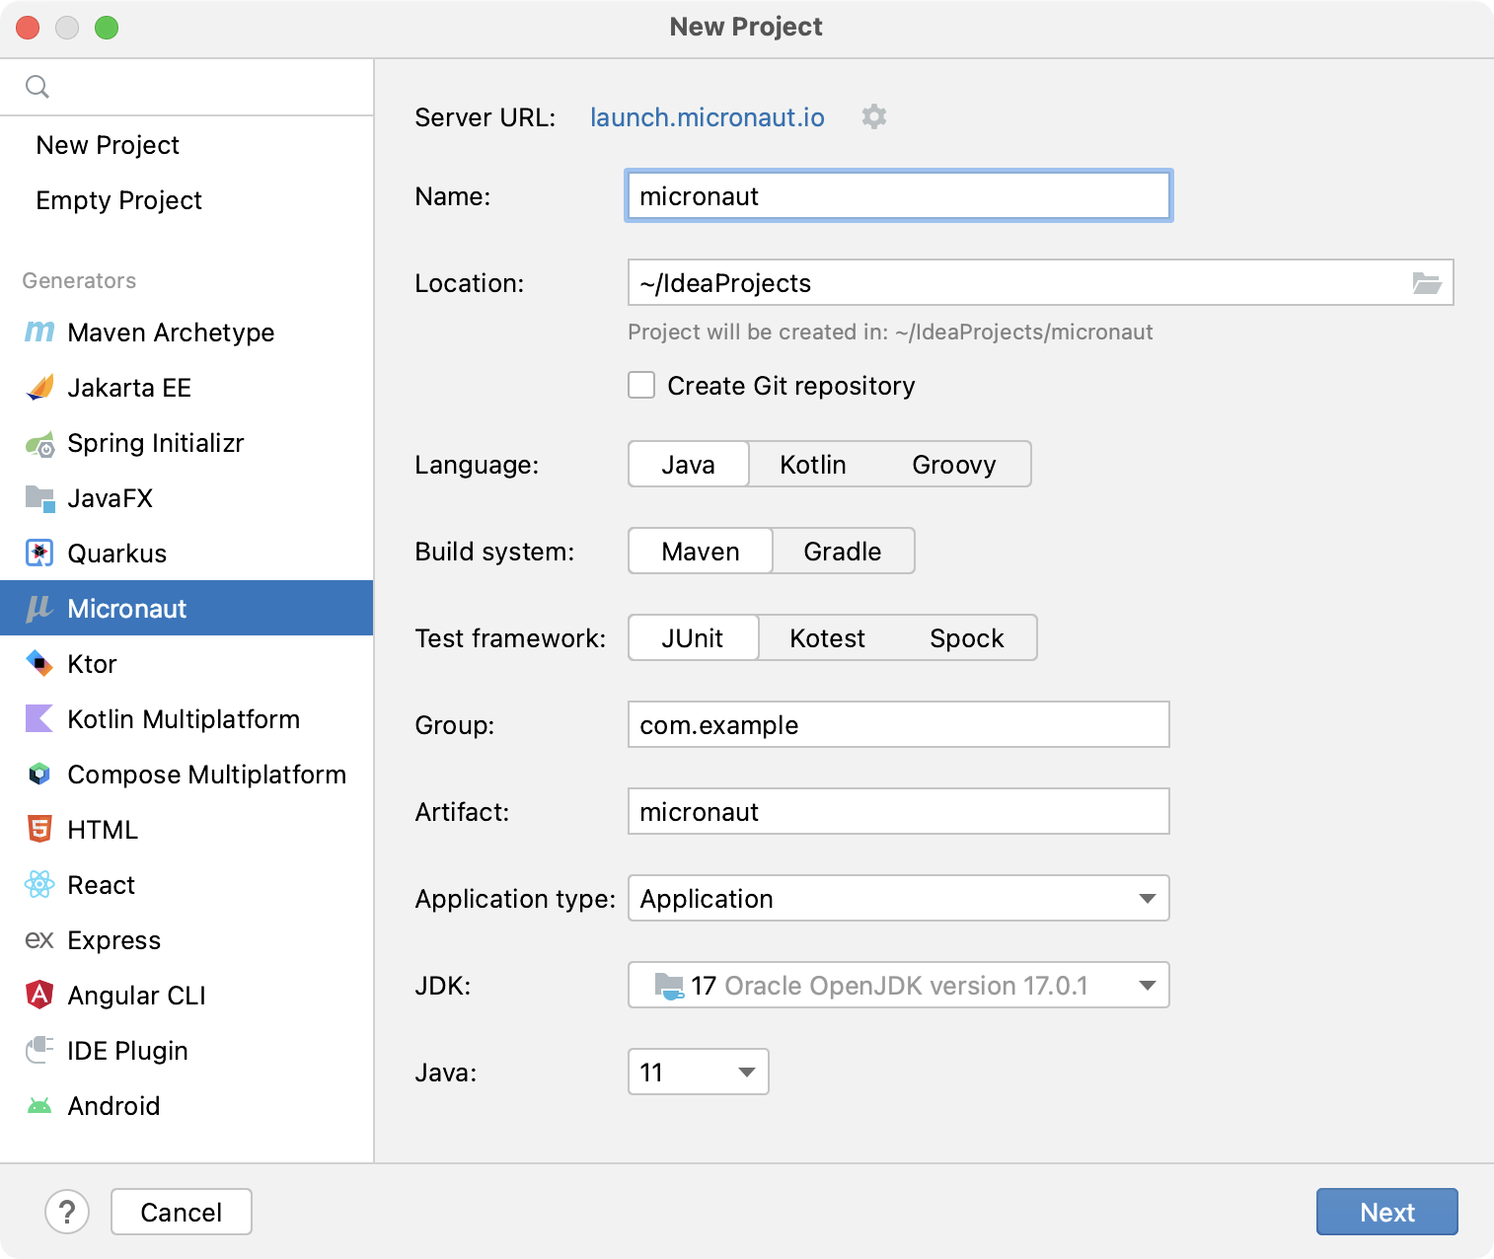1494x1259 pixels.
Task: Click into the Artifact field
Action: tap(899, 811)
